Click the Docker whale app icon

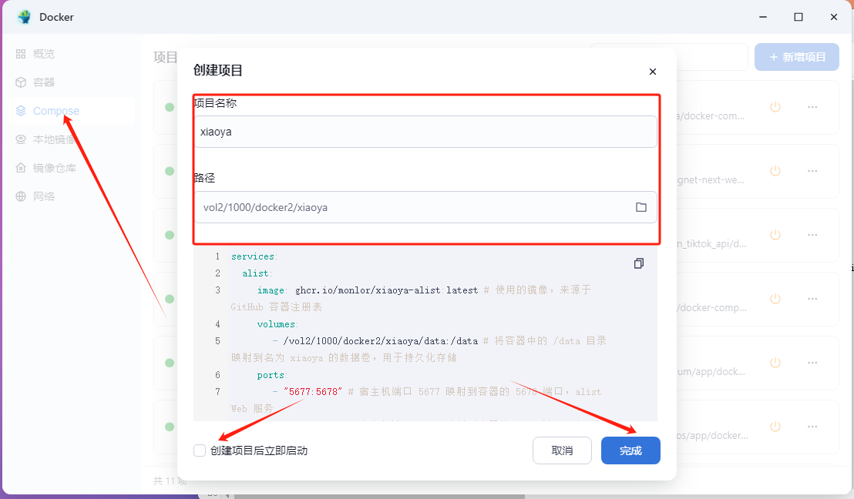point(24,17)
